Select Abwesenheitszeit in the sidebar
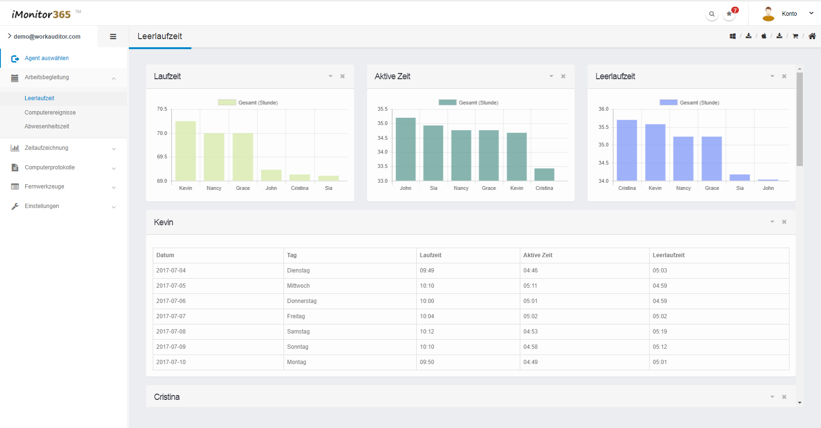This screenshot has height=428, width=821. click(x=47, y=126)
